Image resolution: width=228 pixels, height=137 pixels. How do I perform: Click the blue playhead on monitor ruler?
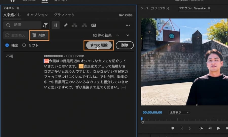[142, 119]
